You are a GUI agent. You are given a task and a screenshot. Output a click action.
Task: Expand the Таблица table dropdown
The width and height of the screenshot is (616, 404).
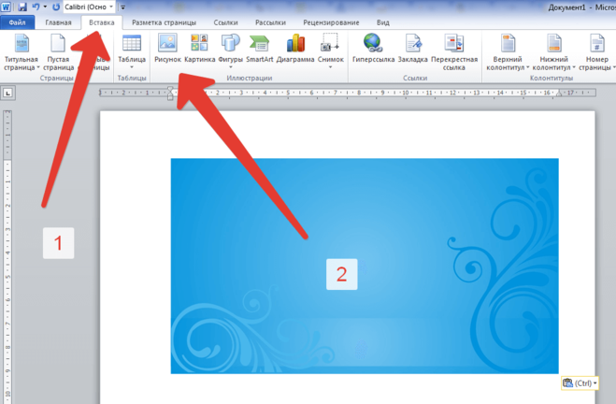[x=132, y=52]
